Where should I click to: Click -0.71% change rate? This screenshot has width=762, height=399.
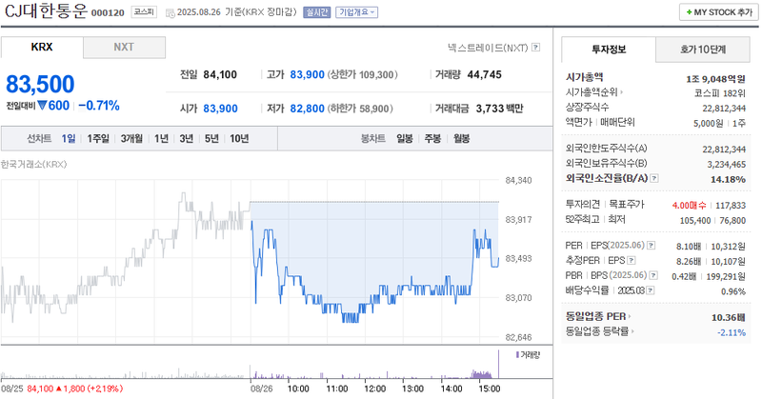point(99,106)
